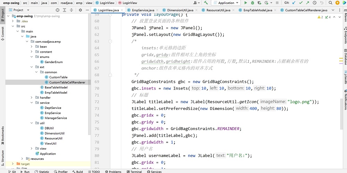Viewport: 347px width, 173px height.
Task: Open the Problems tool window
Action: point(113,172)
